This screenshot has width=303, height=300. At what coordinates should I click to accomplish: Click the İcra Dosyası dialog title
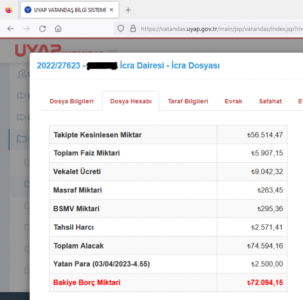point(128,65)
